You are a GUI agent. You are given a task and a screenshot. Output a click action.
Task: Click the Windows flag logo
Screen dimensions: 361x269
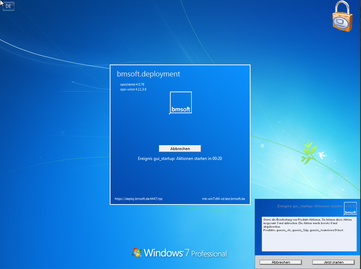pyautogui.click(x=137, y=252)
